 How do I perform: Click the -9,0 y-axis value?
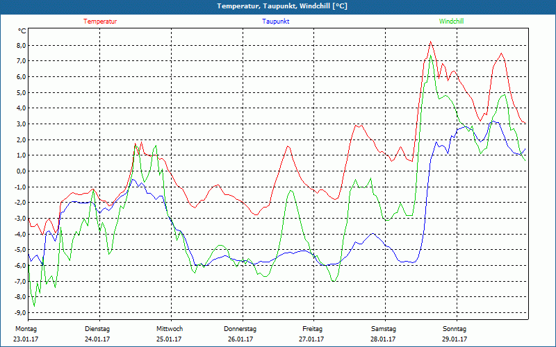click(x=21, y=313)
